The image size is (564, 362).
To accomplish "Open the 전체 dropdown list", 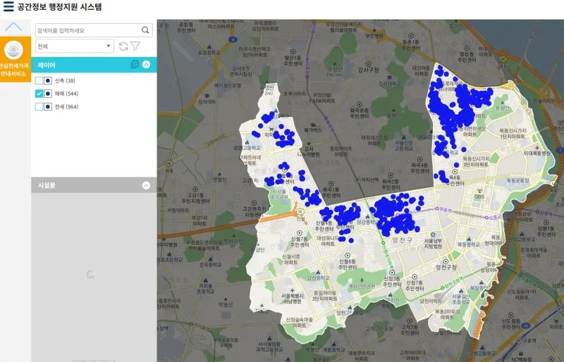I will 74,46.
